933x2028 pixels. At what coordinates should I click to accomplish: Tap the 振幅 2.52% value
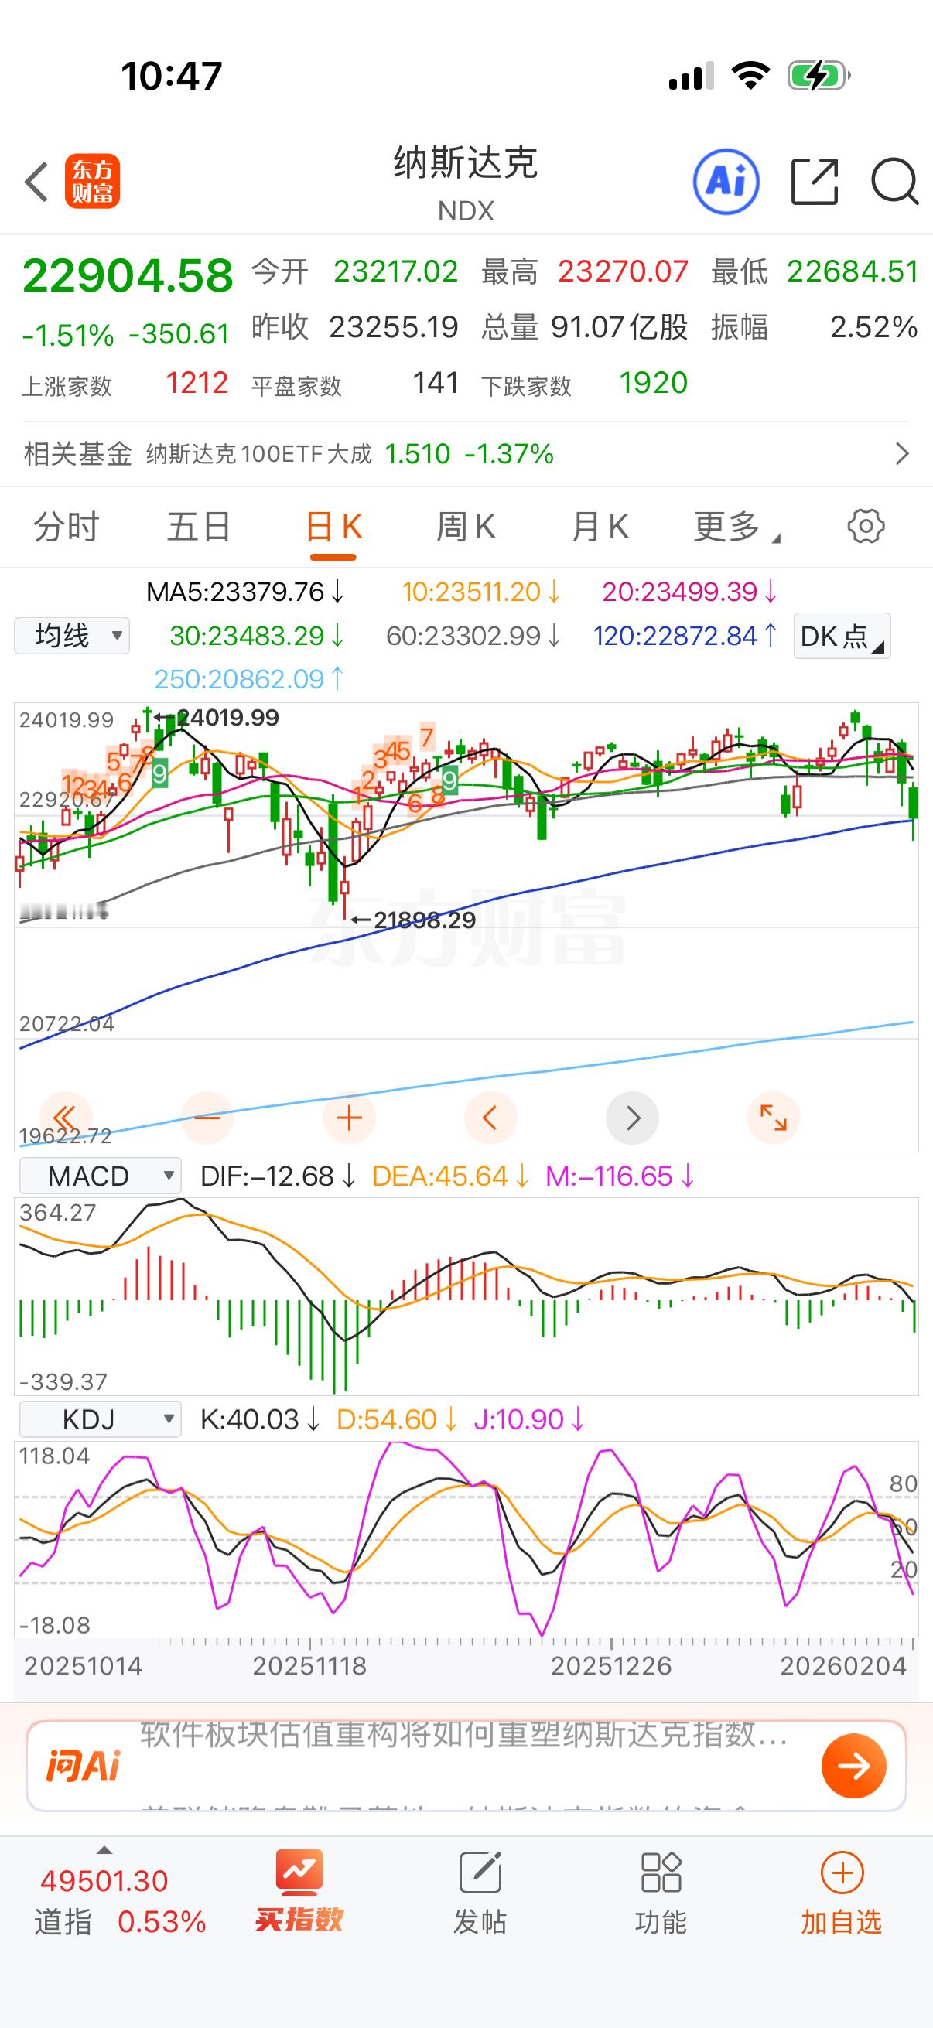815,326
